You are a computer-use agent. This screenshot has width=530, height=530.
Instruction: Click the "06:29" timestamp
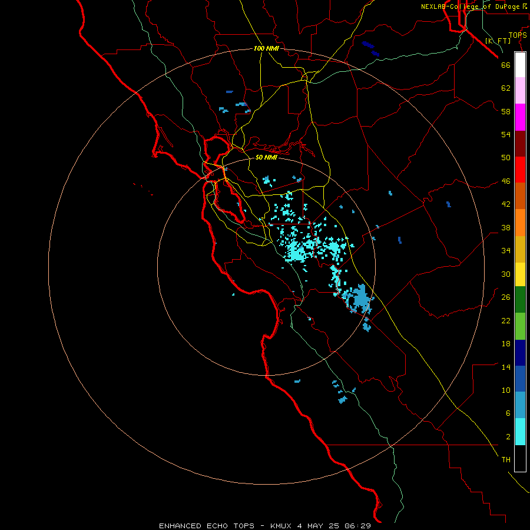point(357,526)
